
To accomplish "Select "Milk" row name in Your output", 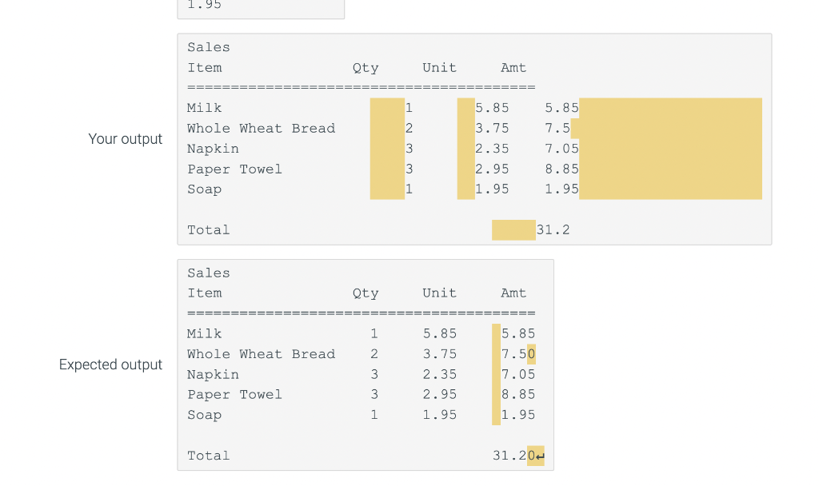I will pyautogui.click(x=205, y=108).
